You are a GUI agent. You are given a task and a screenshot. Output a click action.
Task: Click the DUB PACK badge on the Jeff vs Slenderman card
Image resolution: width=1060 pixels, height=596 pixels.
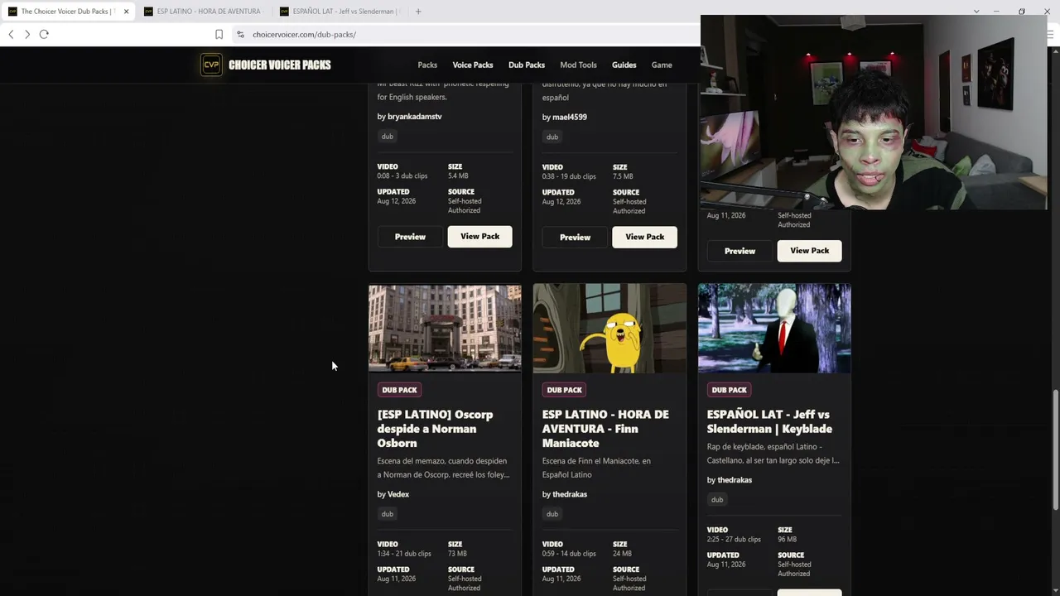pyautogui.click(x=729, y=390)
